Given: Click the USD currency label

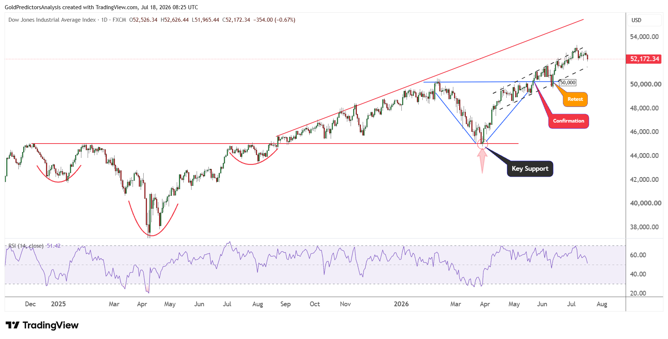Looking at the screenshot, I should pyautogui.click(x=636, y=20).
